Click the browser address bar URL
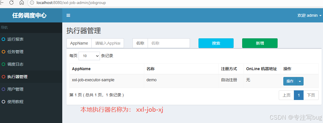 [x=71, y=3]
